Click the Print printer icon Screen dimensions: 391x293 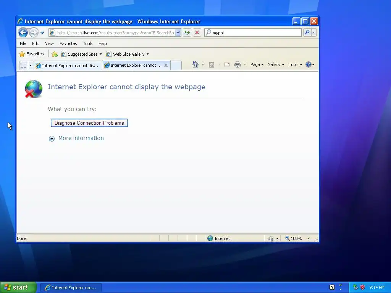[238, 64]
